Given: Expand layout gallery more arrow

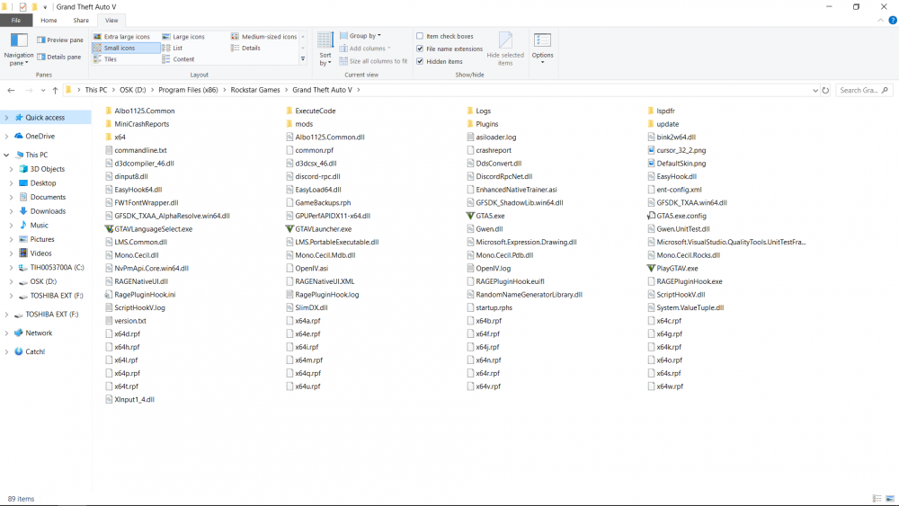Looking at the screenshot, I should [303, 59].
